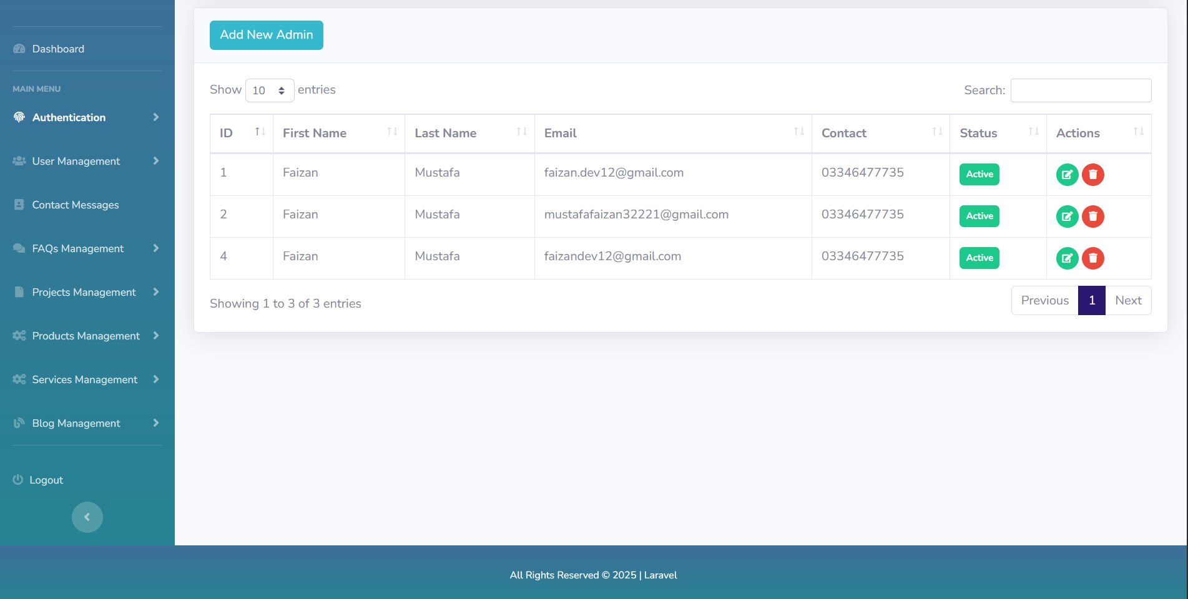This screenshot has width=1188, height=599.
Task: Click the Products Management gears icon
Action: click(19, 336)
